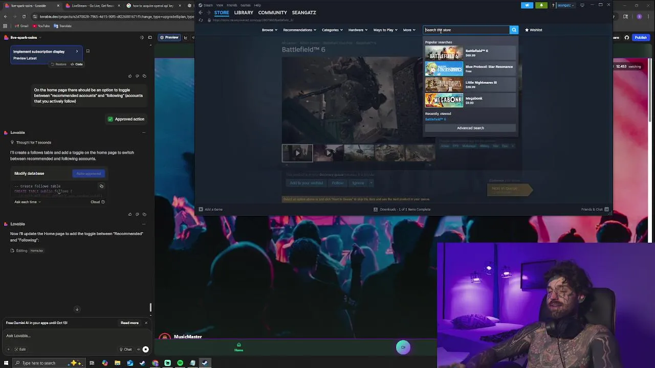Click Read more on Gemini banner
The width and height of the screenshot is (655, 368).
point(129,323)
